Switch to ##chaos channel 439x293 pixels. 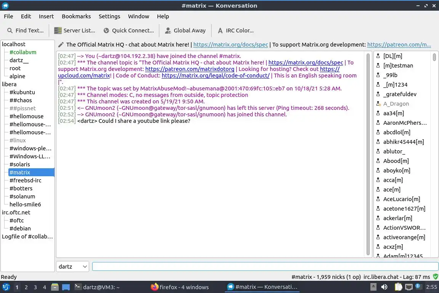pos(21,100)
